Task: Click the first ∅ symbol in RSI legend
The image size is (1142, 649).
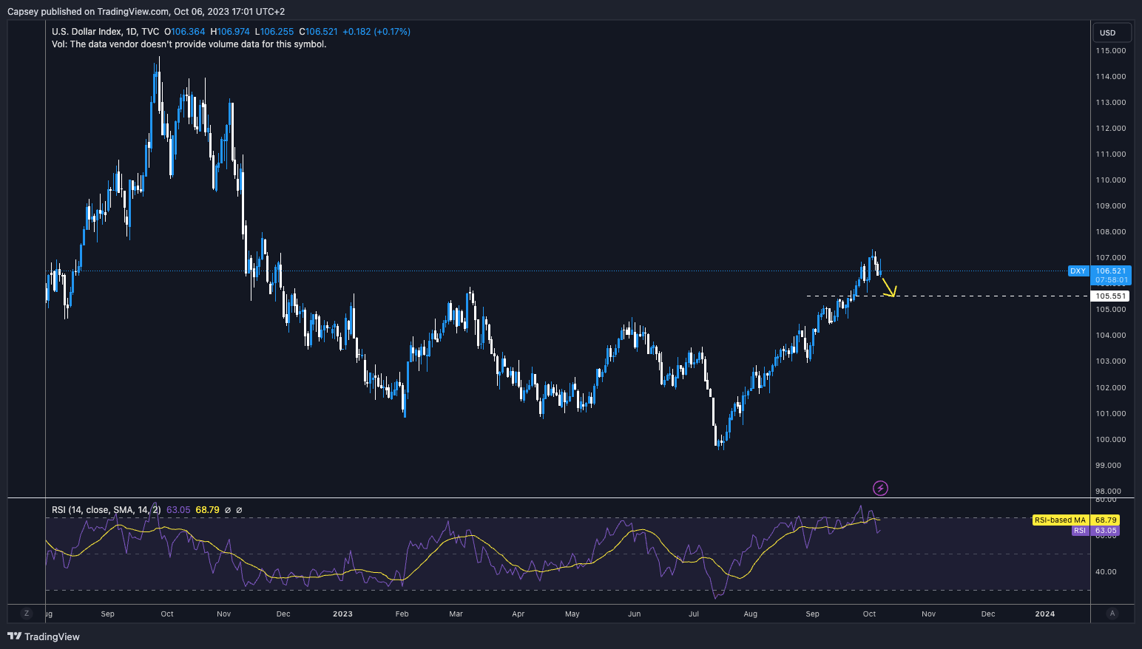Action: tap(227, 510)
